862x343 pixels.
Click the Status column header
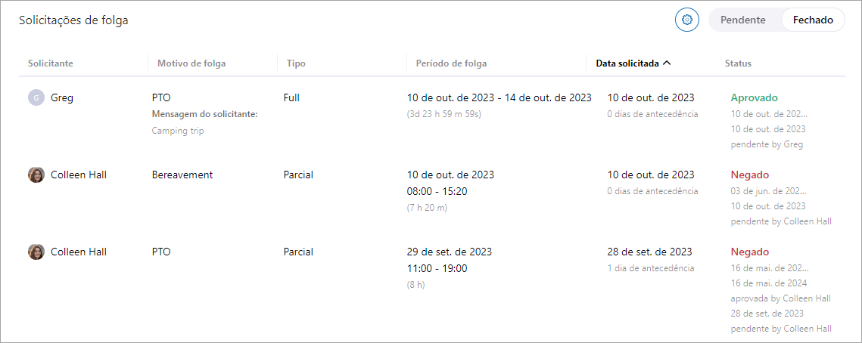click(x=738, y=63)
